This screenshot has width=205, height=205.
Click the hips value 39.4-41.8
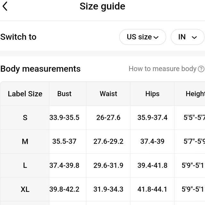[x=152, y=165]
